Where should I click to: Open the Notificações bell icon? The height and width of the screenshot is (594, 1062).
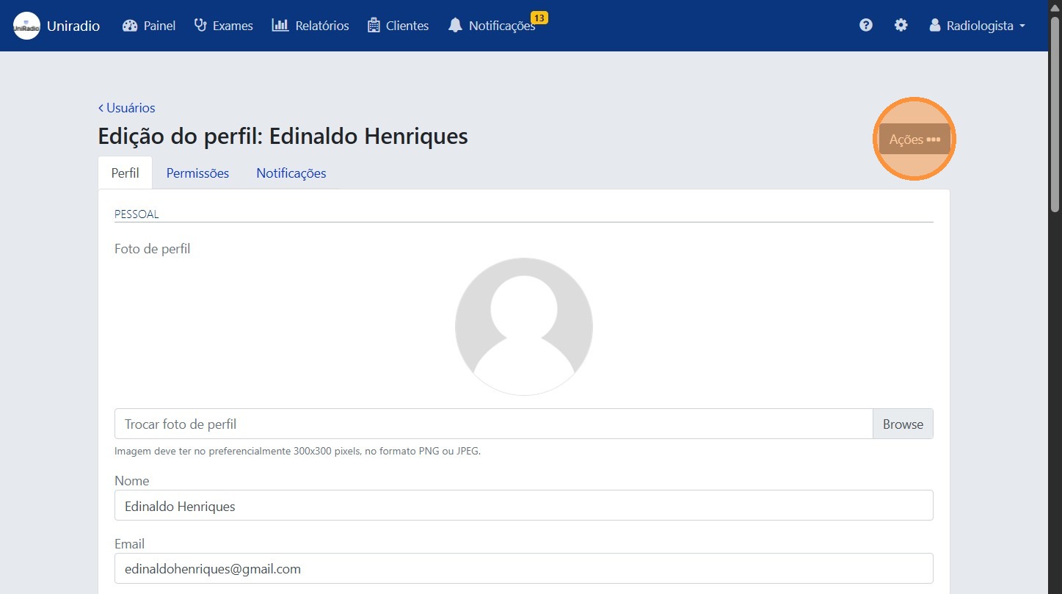click(456, 26)
